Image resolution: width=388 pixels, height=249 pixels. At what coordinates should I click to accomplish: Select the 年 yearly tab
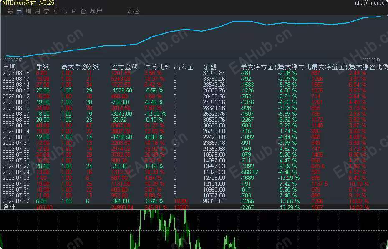56,11
